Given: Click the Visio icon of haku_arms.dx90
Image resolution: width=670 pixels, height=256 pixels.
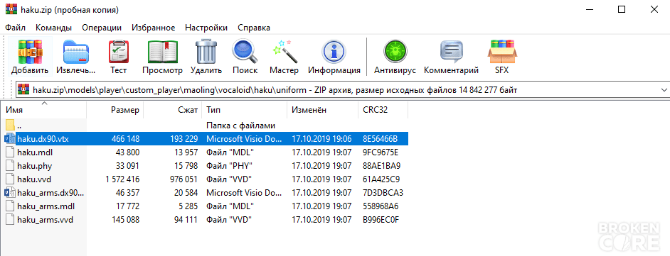Looking at the screenshot, I should (10, 193).
